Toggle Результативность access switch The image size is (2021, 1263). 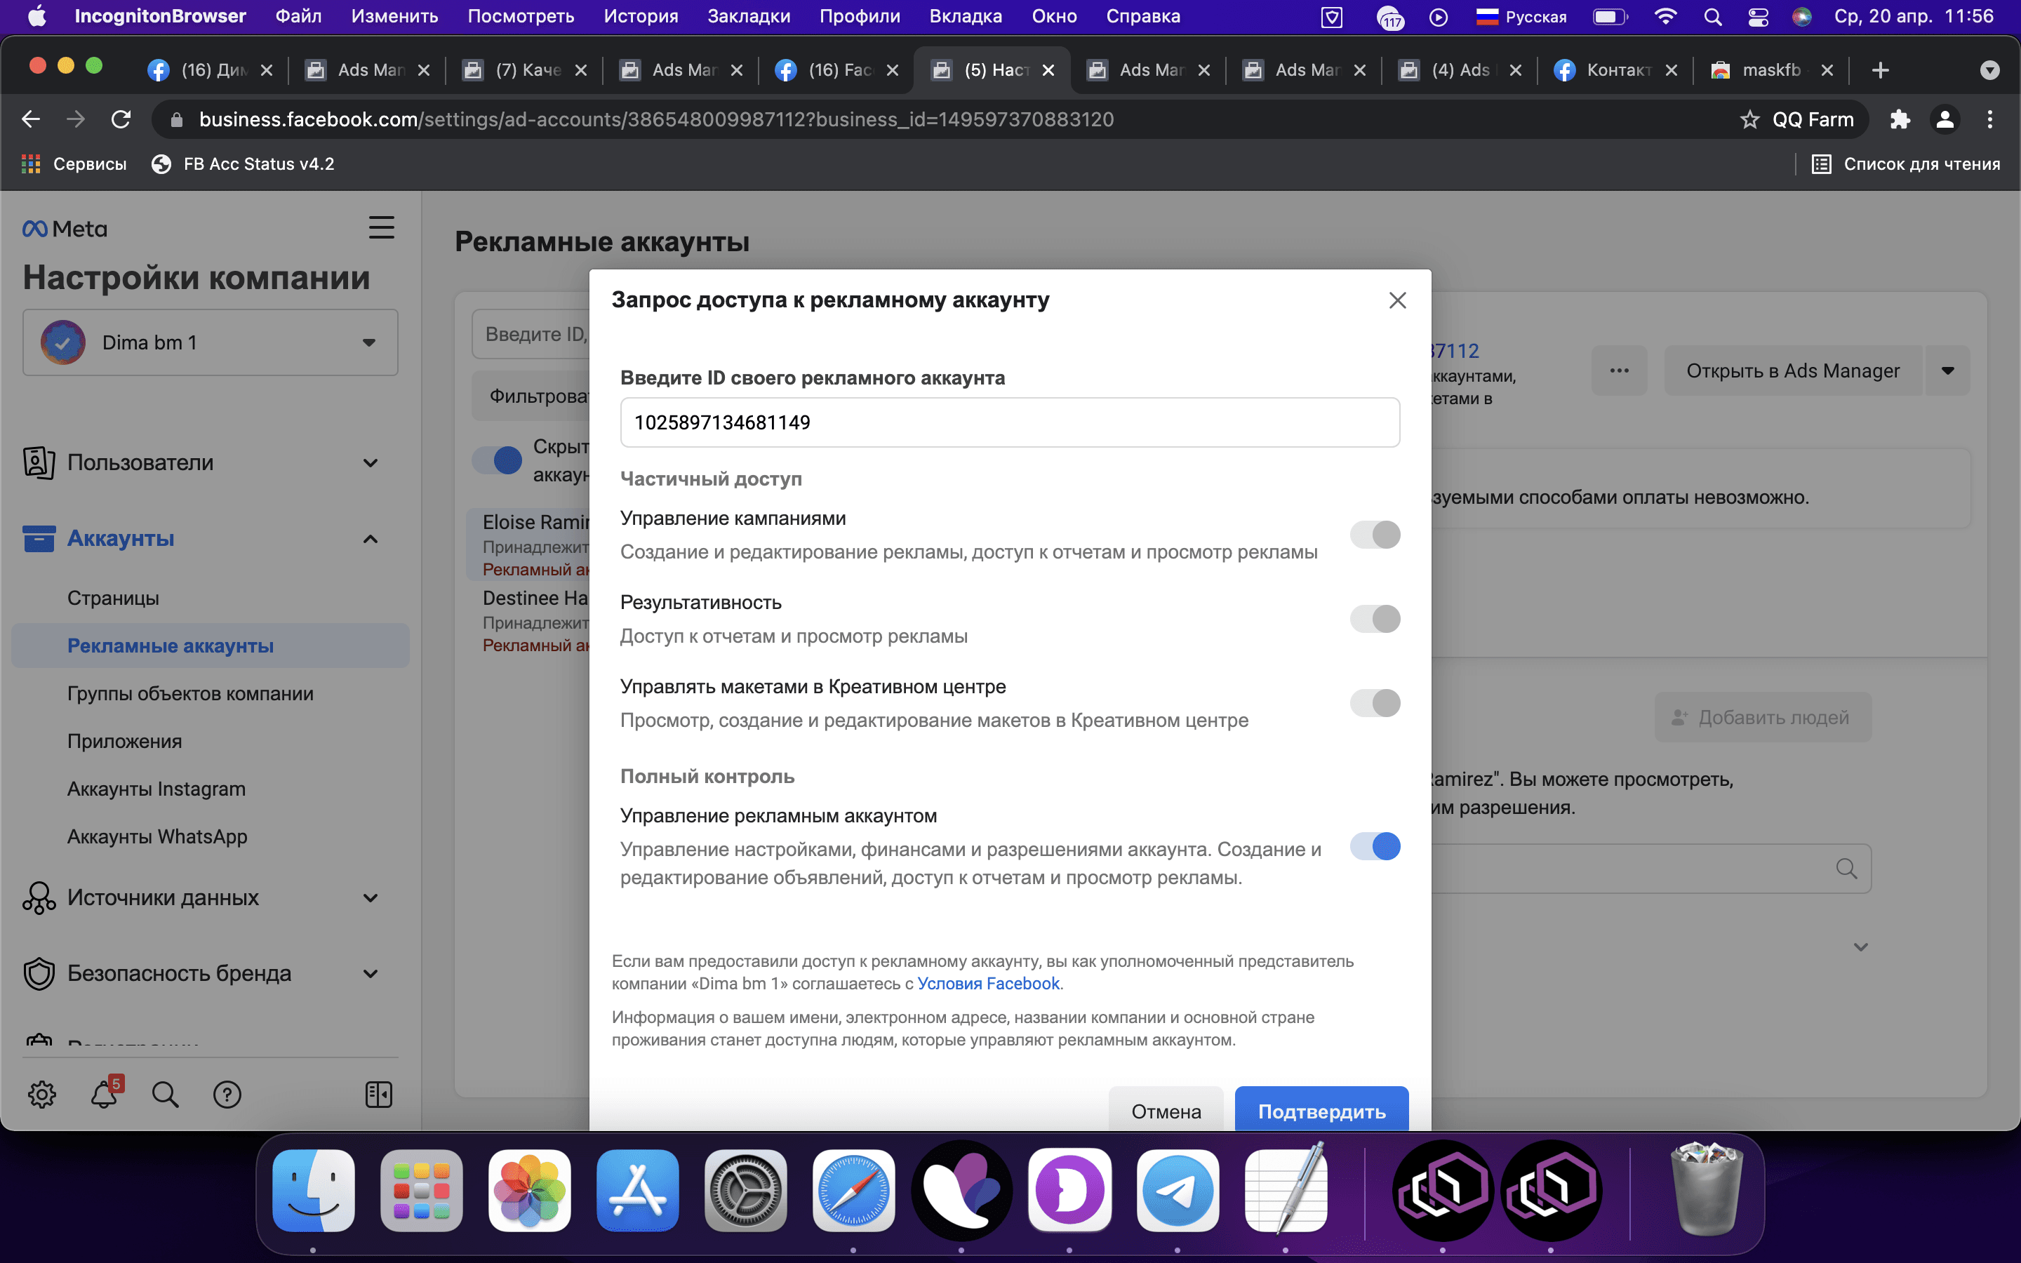click(x=1375, y=619)
